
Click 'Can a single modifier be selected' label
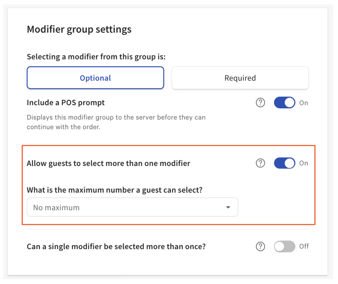pyautogui.click(x=116, y=246)
